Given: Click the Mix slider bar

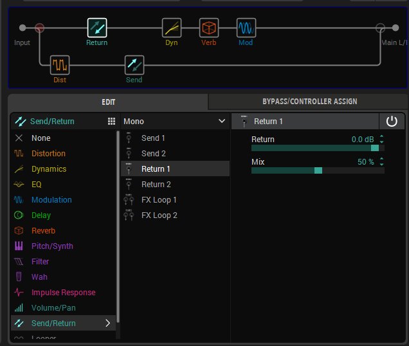Looking at the screenshot, I should pos(318,170).
